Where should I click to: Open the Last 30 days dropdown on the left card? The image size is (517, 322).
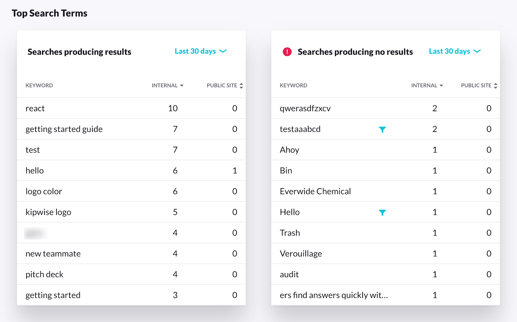[195, 51]
